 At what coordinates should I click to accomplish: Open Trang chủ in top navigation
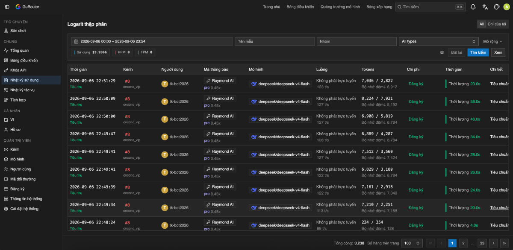pyautogui.click(x=271, y=7)
